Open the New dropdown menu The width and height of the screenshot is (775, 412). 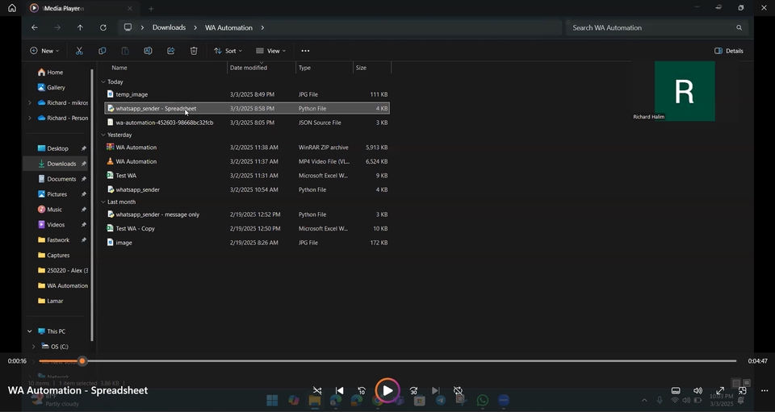[44, 51]
